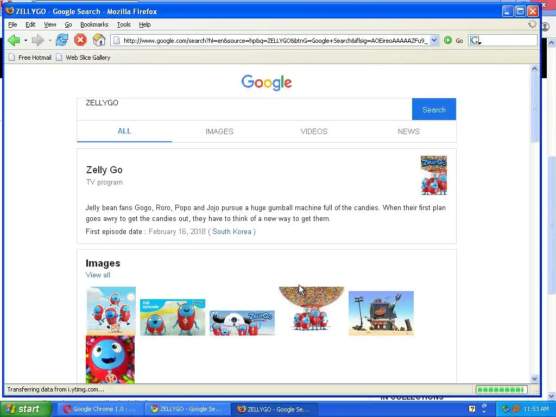Viewport: 556px width, 417px height.
Task: Open the Free Hotmail bookmark
Action: (x=35, y=58)
